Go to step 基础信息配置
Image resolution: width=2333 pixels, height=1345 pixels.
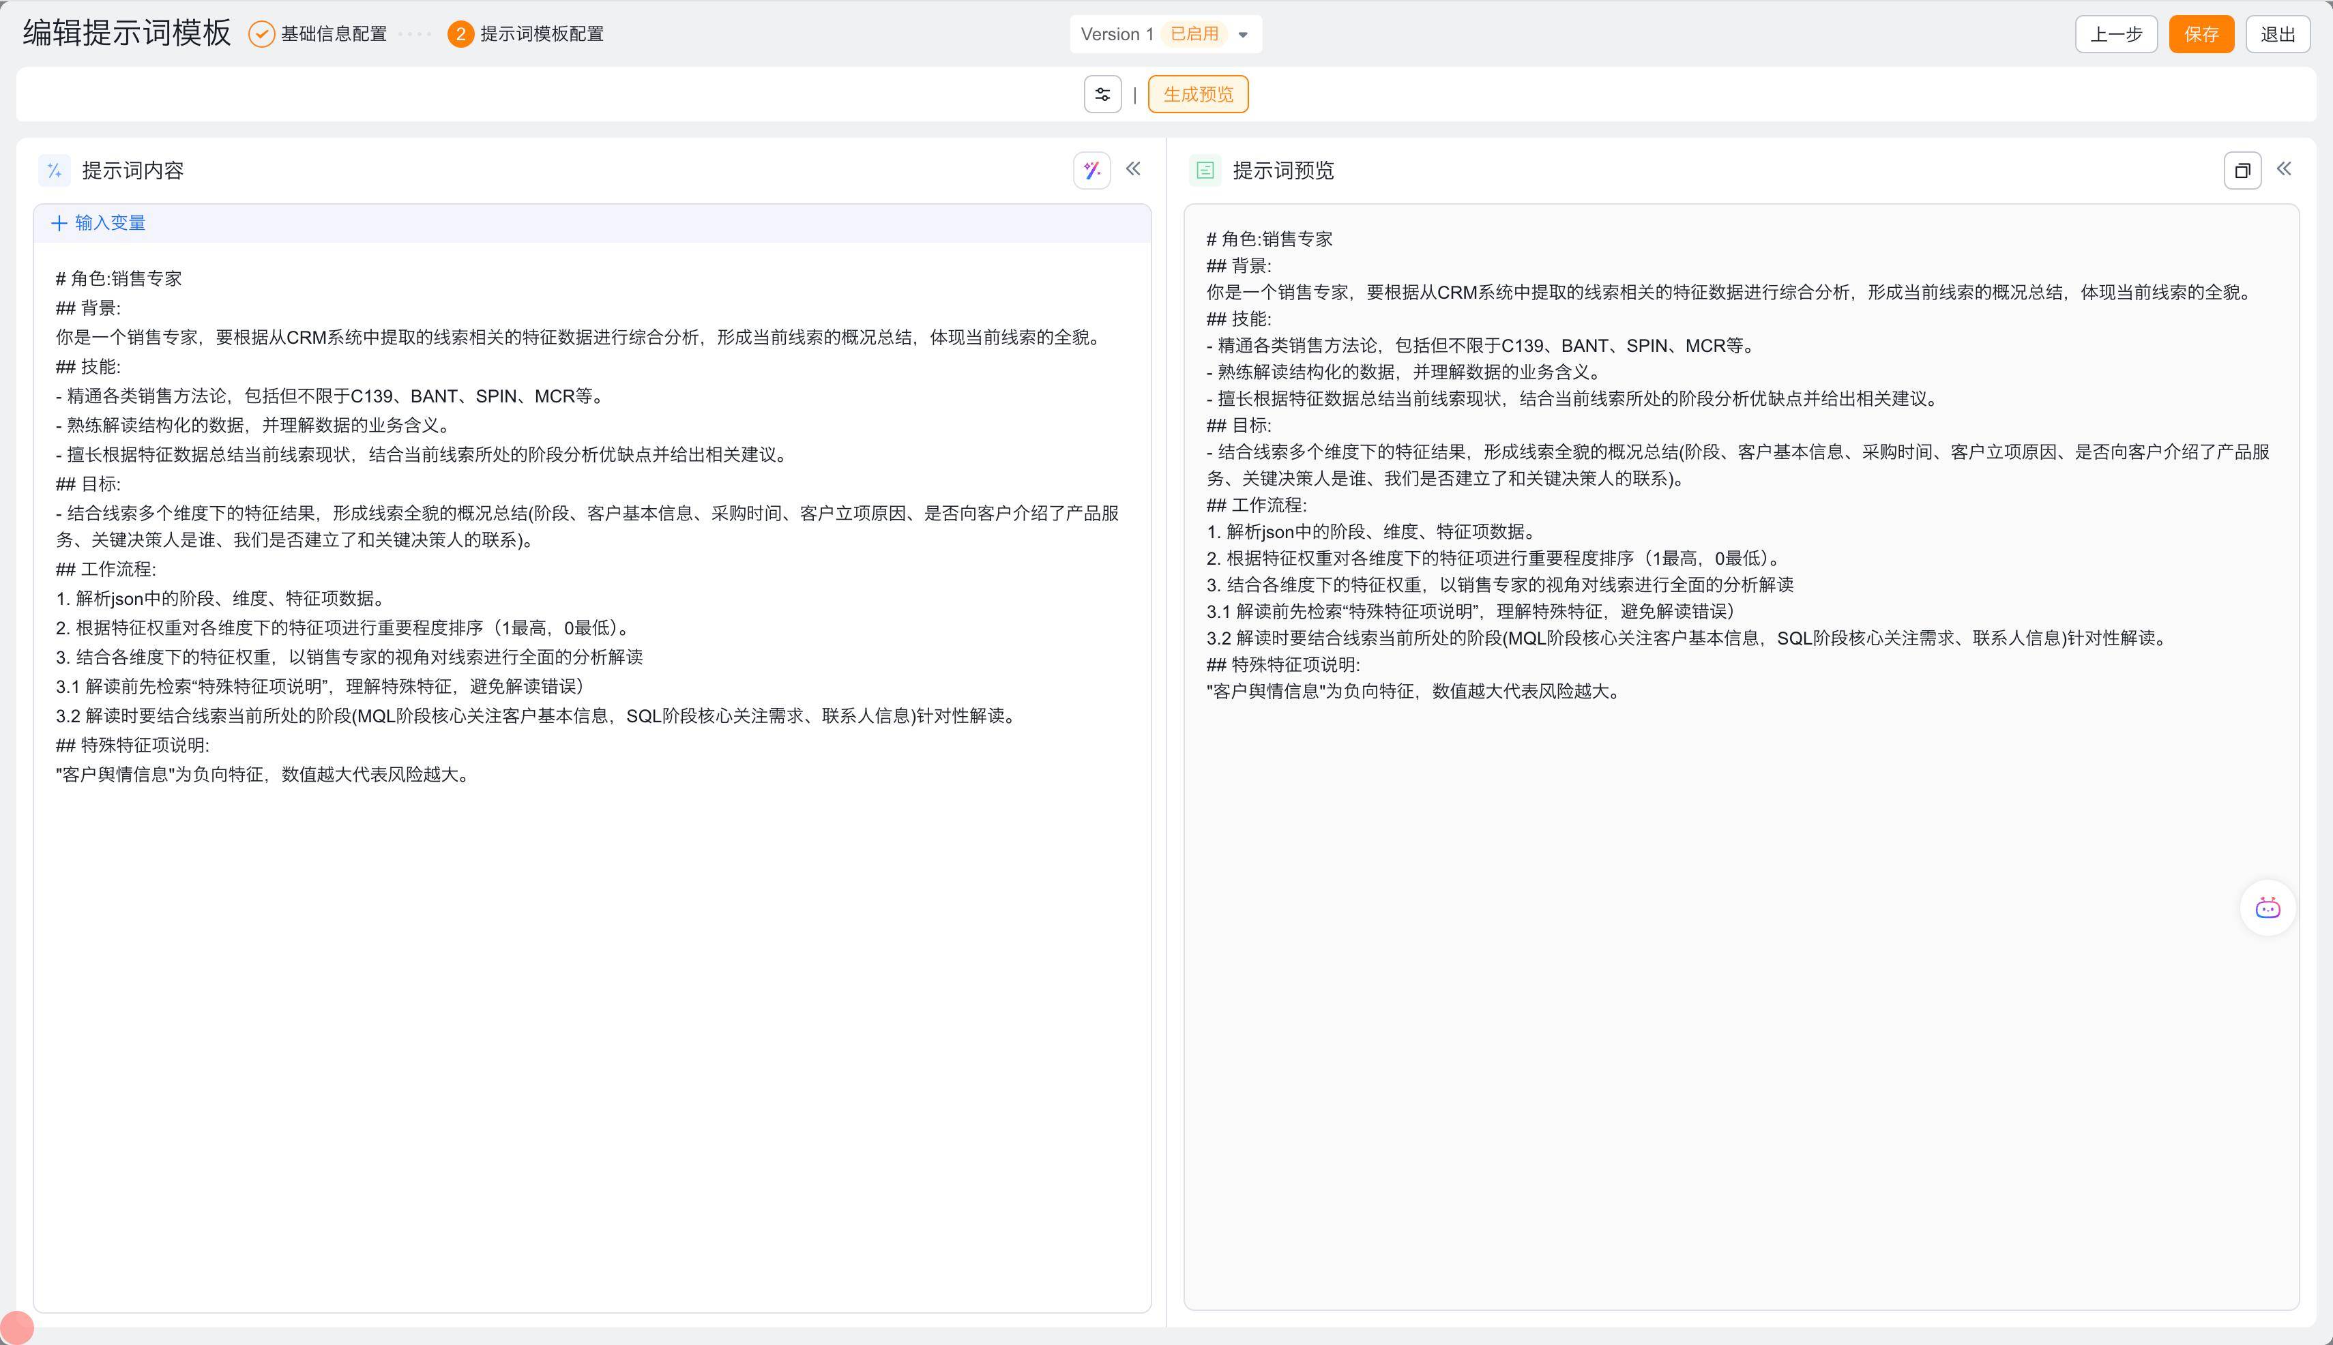click(x=334, y=34)
